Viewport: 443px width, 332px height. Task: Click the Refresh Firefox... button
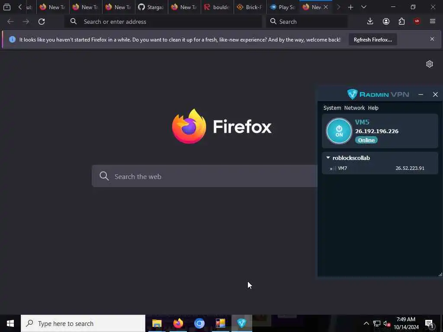pyautogui.click(x=372, y=39)
